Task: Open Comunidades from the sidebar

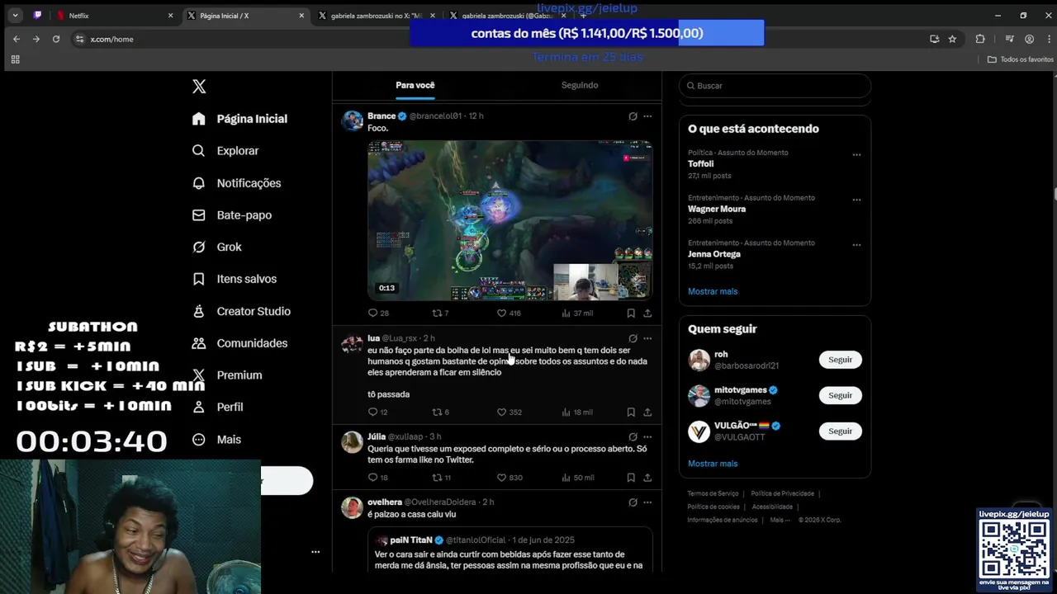Action: click(x=239, y=343)
